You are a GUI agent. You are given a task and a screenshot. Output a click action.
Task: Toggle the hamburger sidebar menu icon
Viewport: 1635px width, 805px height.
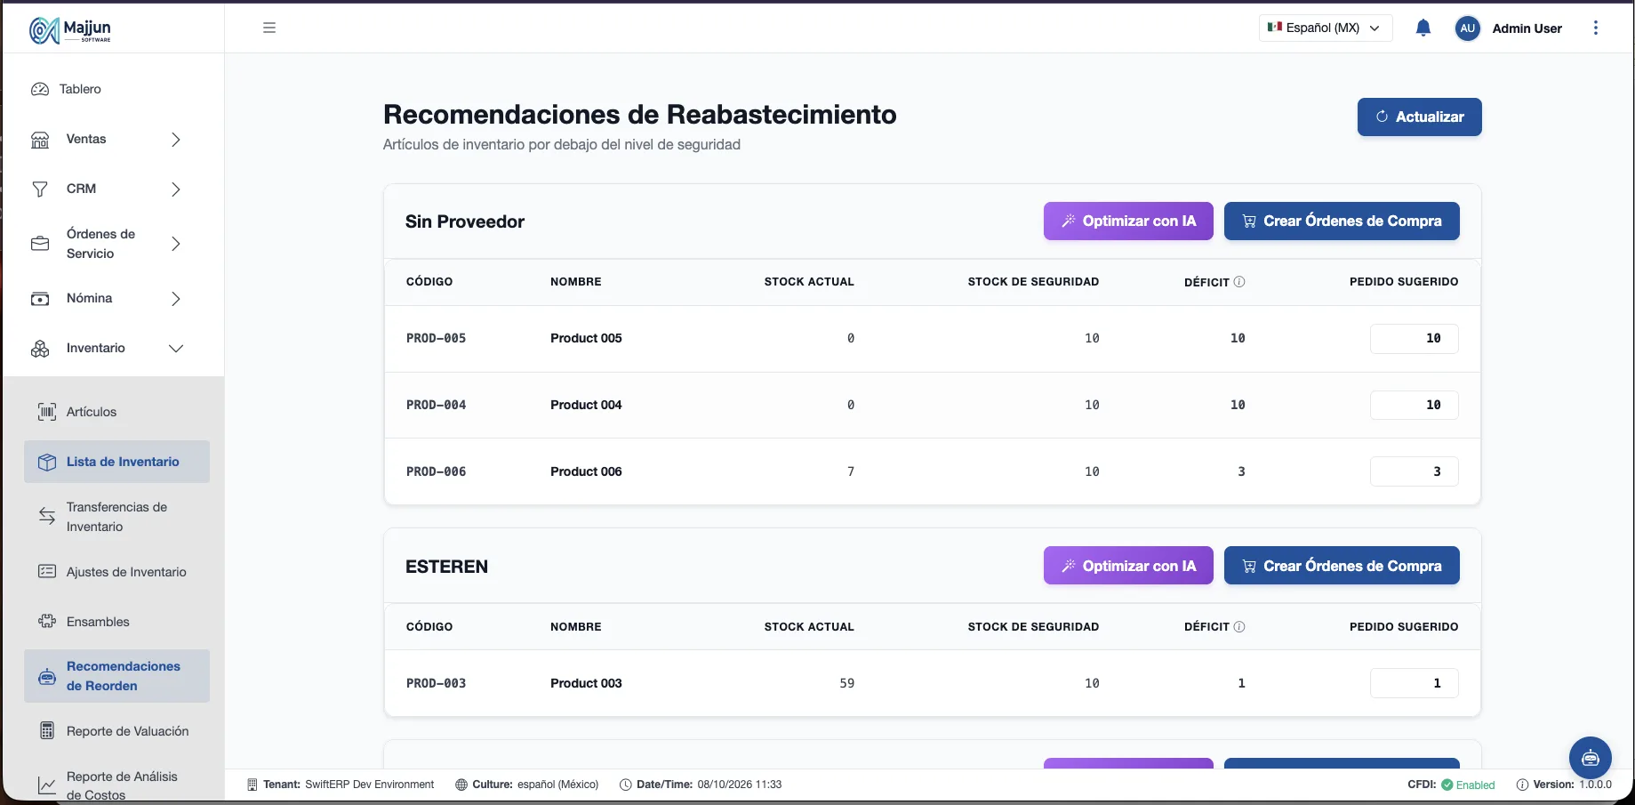click(269, 28)
